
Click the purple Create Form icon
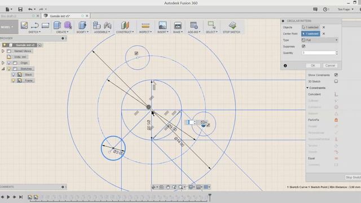coord(68,25)
